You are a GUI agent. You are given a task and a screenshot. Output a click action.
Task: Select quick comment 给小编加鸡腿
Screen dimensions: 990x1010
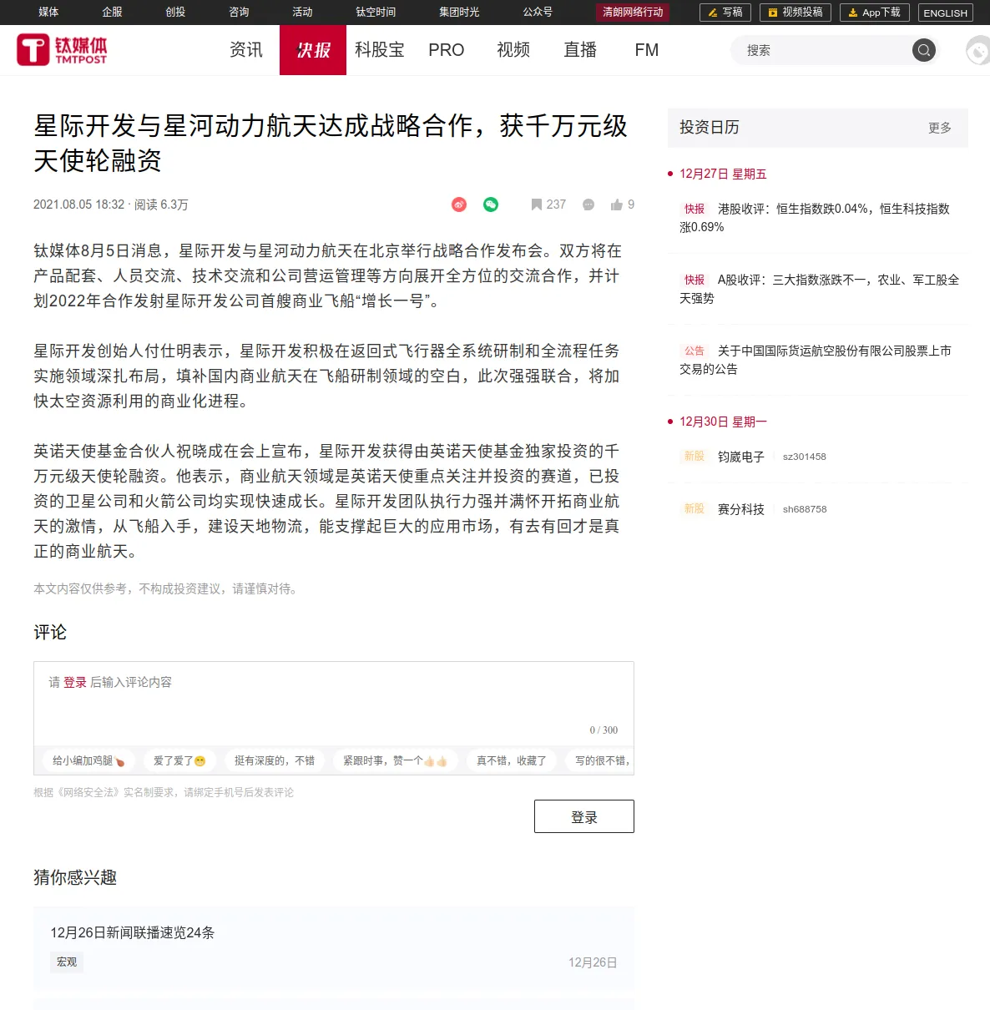[x=88, y=760]
